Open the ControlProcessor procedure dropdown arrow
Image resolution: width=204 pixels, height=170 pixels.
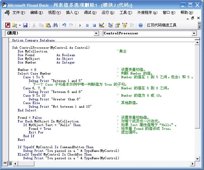194,33
